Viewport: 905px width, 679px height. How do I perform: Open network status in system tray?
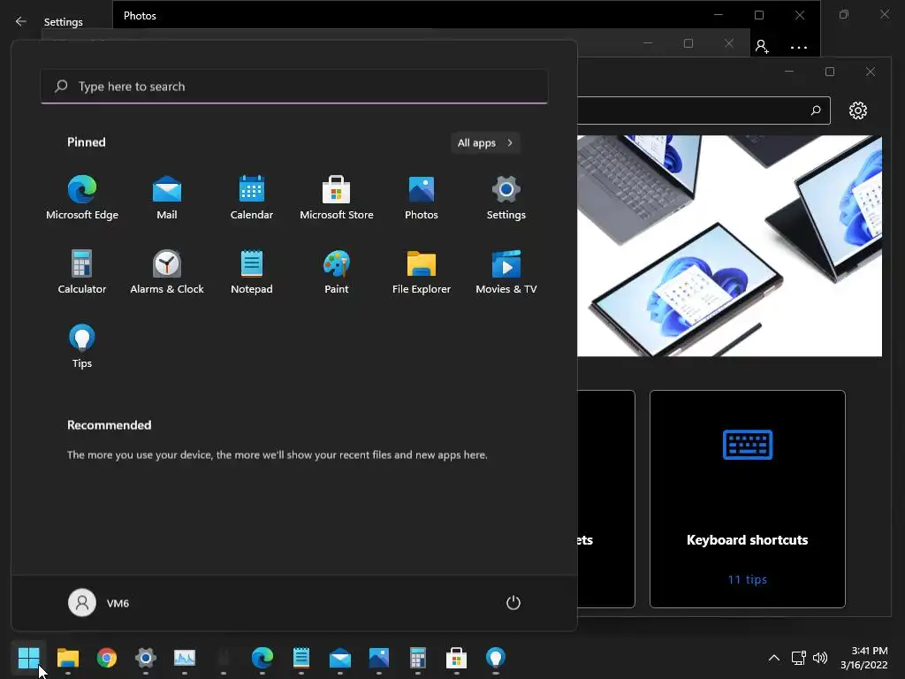point(799,658)
